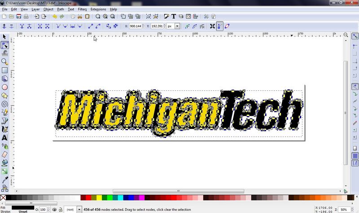Select the Selector arrow tool
The height and width of the screenshot is (213, 359).
click(4, 37)
